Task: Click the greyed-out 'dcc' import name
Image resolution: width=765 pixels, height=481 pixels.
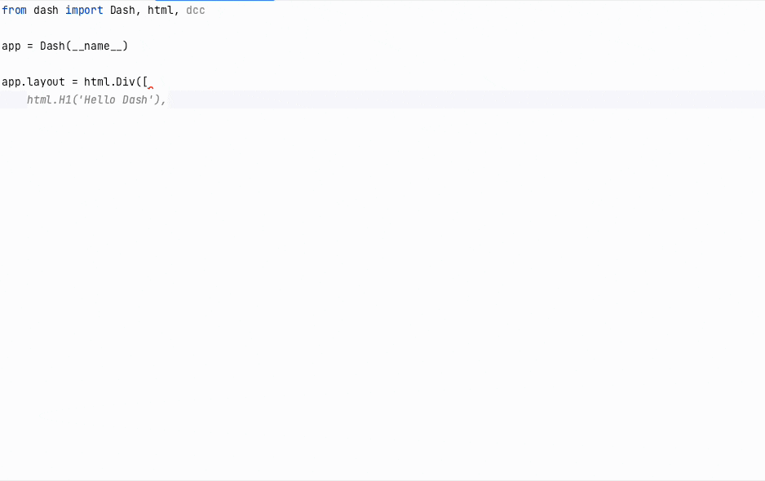Action: pos(196,11)
